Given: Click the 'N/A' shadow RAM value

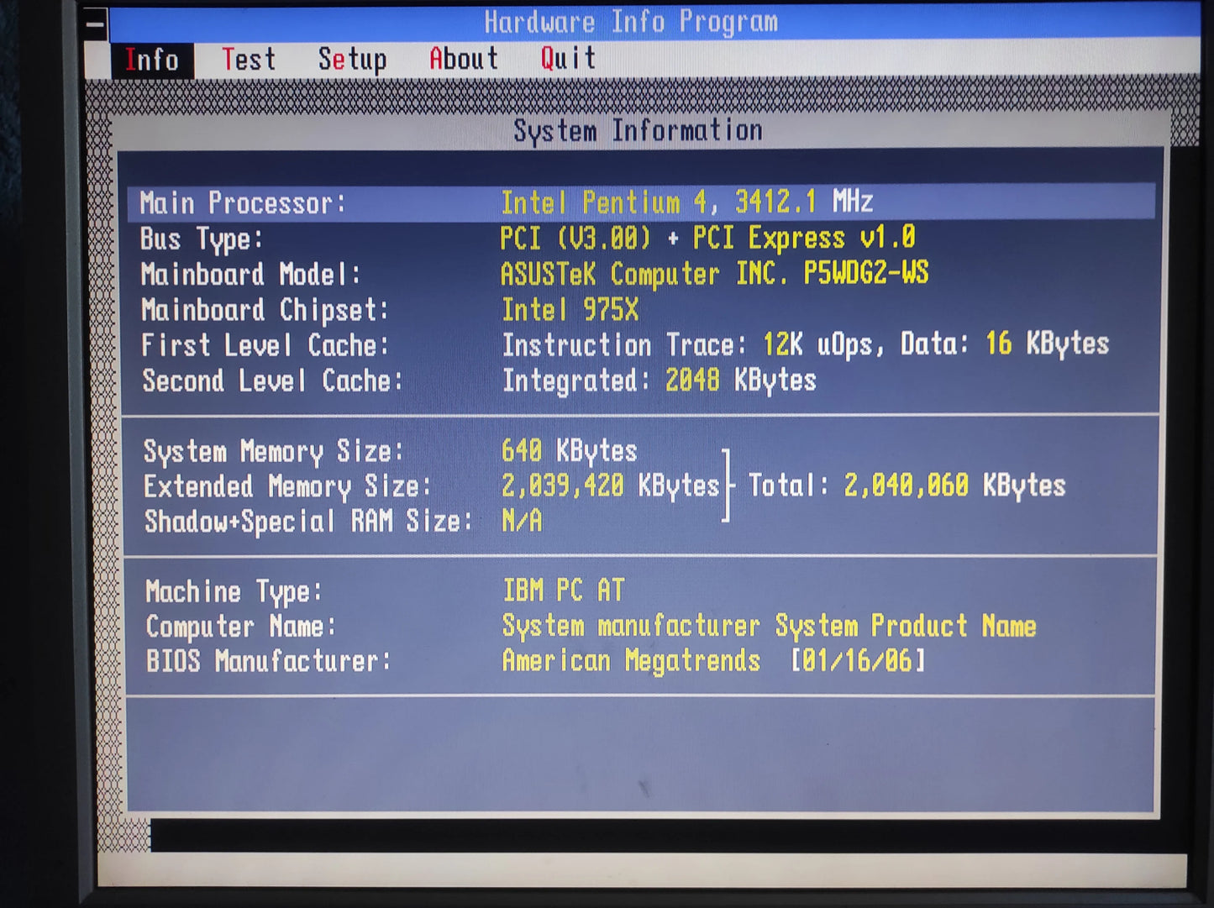Looking at the screenshot, I should pos(522,522).
